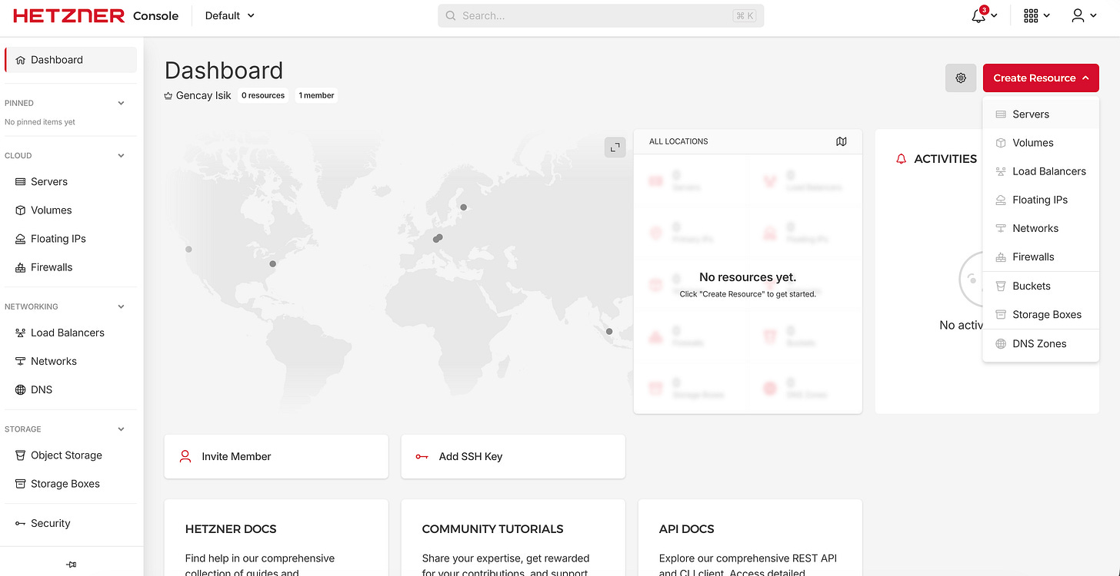Click Volumes cube icon in sidebar
The image size is (1120, 576).
point(21,210)
